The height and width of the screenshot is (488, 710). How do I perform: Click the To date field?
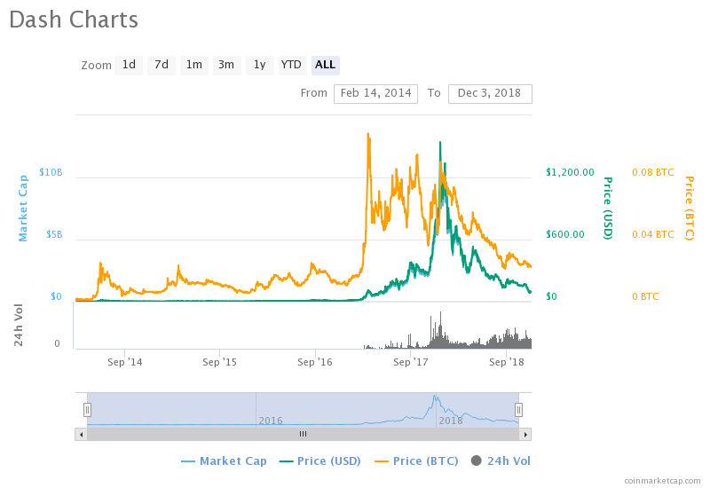490,93
